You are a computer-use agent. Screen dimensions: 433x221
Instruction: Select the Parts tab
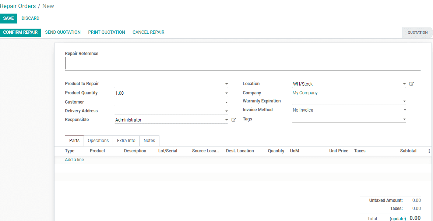point(74,141)
